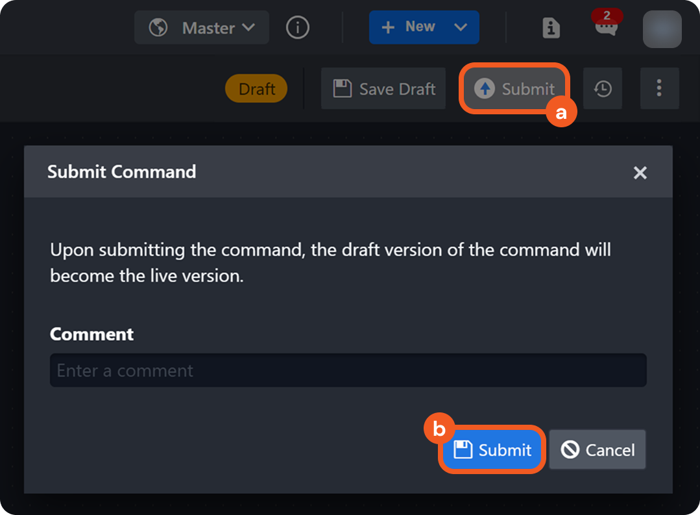Viewport: 700px width, 515px height.
Task: Open the version history clock icon
Action: tap(603, 89)
